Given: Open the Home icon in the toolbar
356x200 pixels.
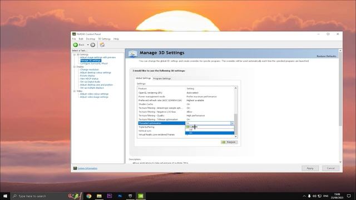Looking at the screenshot, I should (x=102, y=44).
